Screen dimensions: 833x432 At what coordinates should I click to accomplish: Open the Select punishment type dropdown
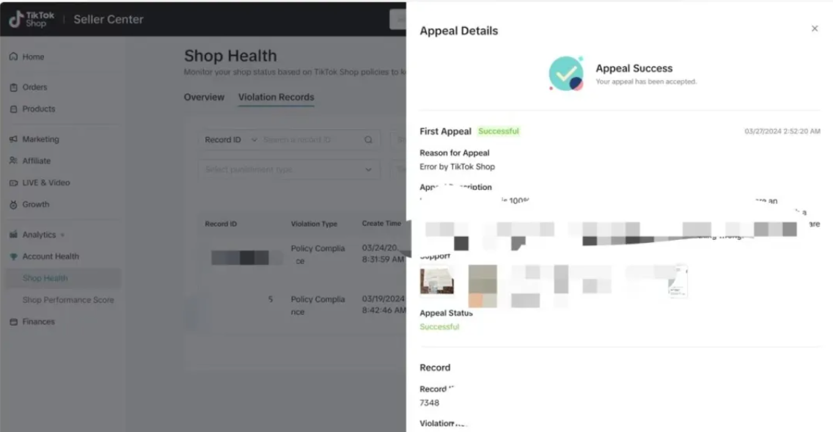(288, 169)
